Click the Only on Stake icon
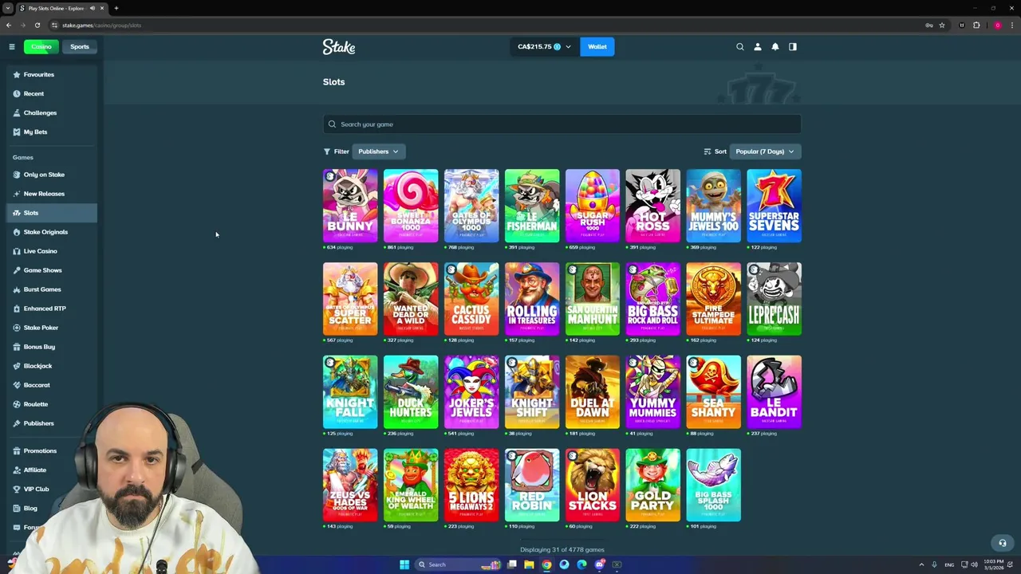 pyautogui.click(x=17, y=175)
